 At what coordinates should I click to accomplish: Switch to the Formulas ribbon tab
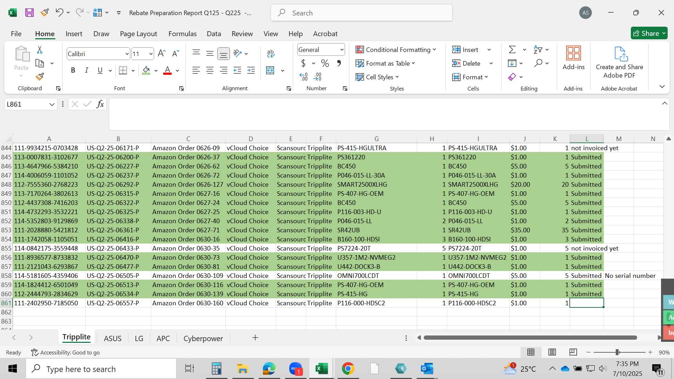click(x=182, y=34)
